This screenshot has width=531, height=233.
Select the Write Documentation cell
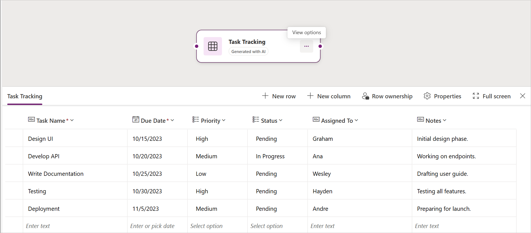(75, 174)
